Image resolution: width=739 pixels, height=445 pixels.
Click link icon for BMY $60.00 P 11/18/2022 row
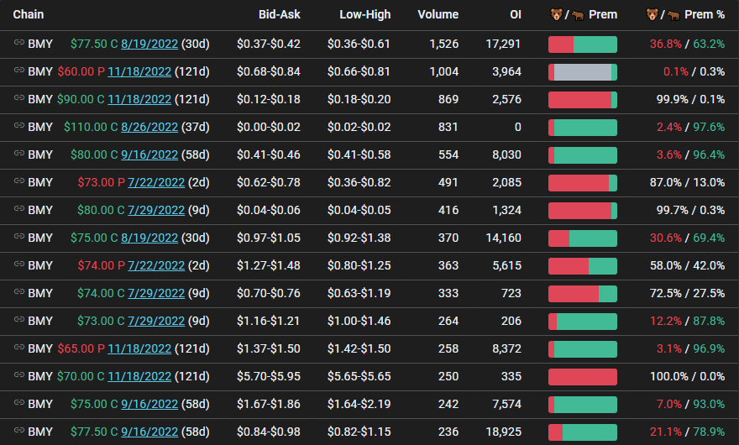[18, 71]
